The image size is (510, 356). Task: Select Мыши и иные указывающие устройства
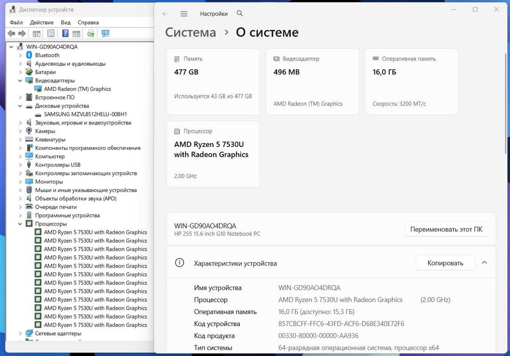coord(86,190)
